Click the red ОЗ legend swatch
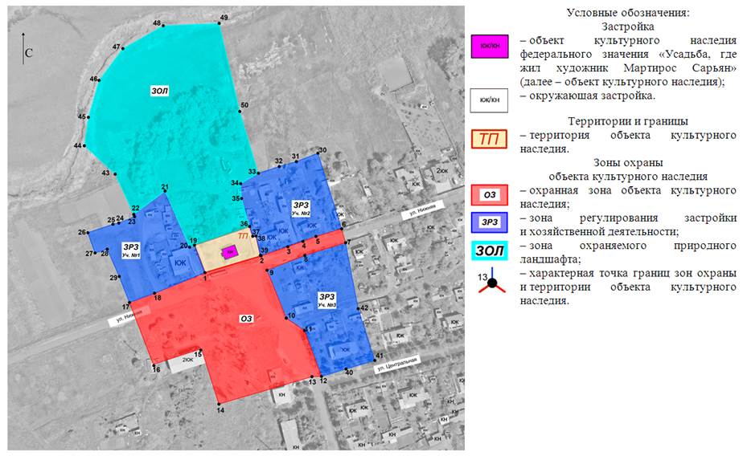This screenshot has width=743, height=456. click(490, 195)
